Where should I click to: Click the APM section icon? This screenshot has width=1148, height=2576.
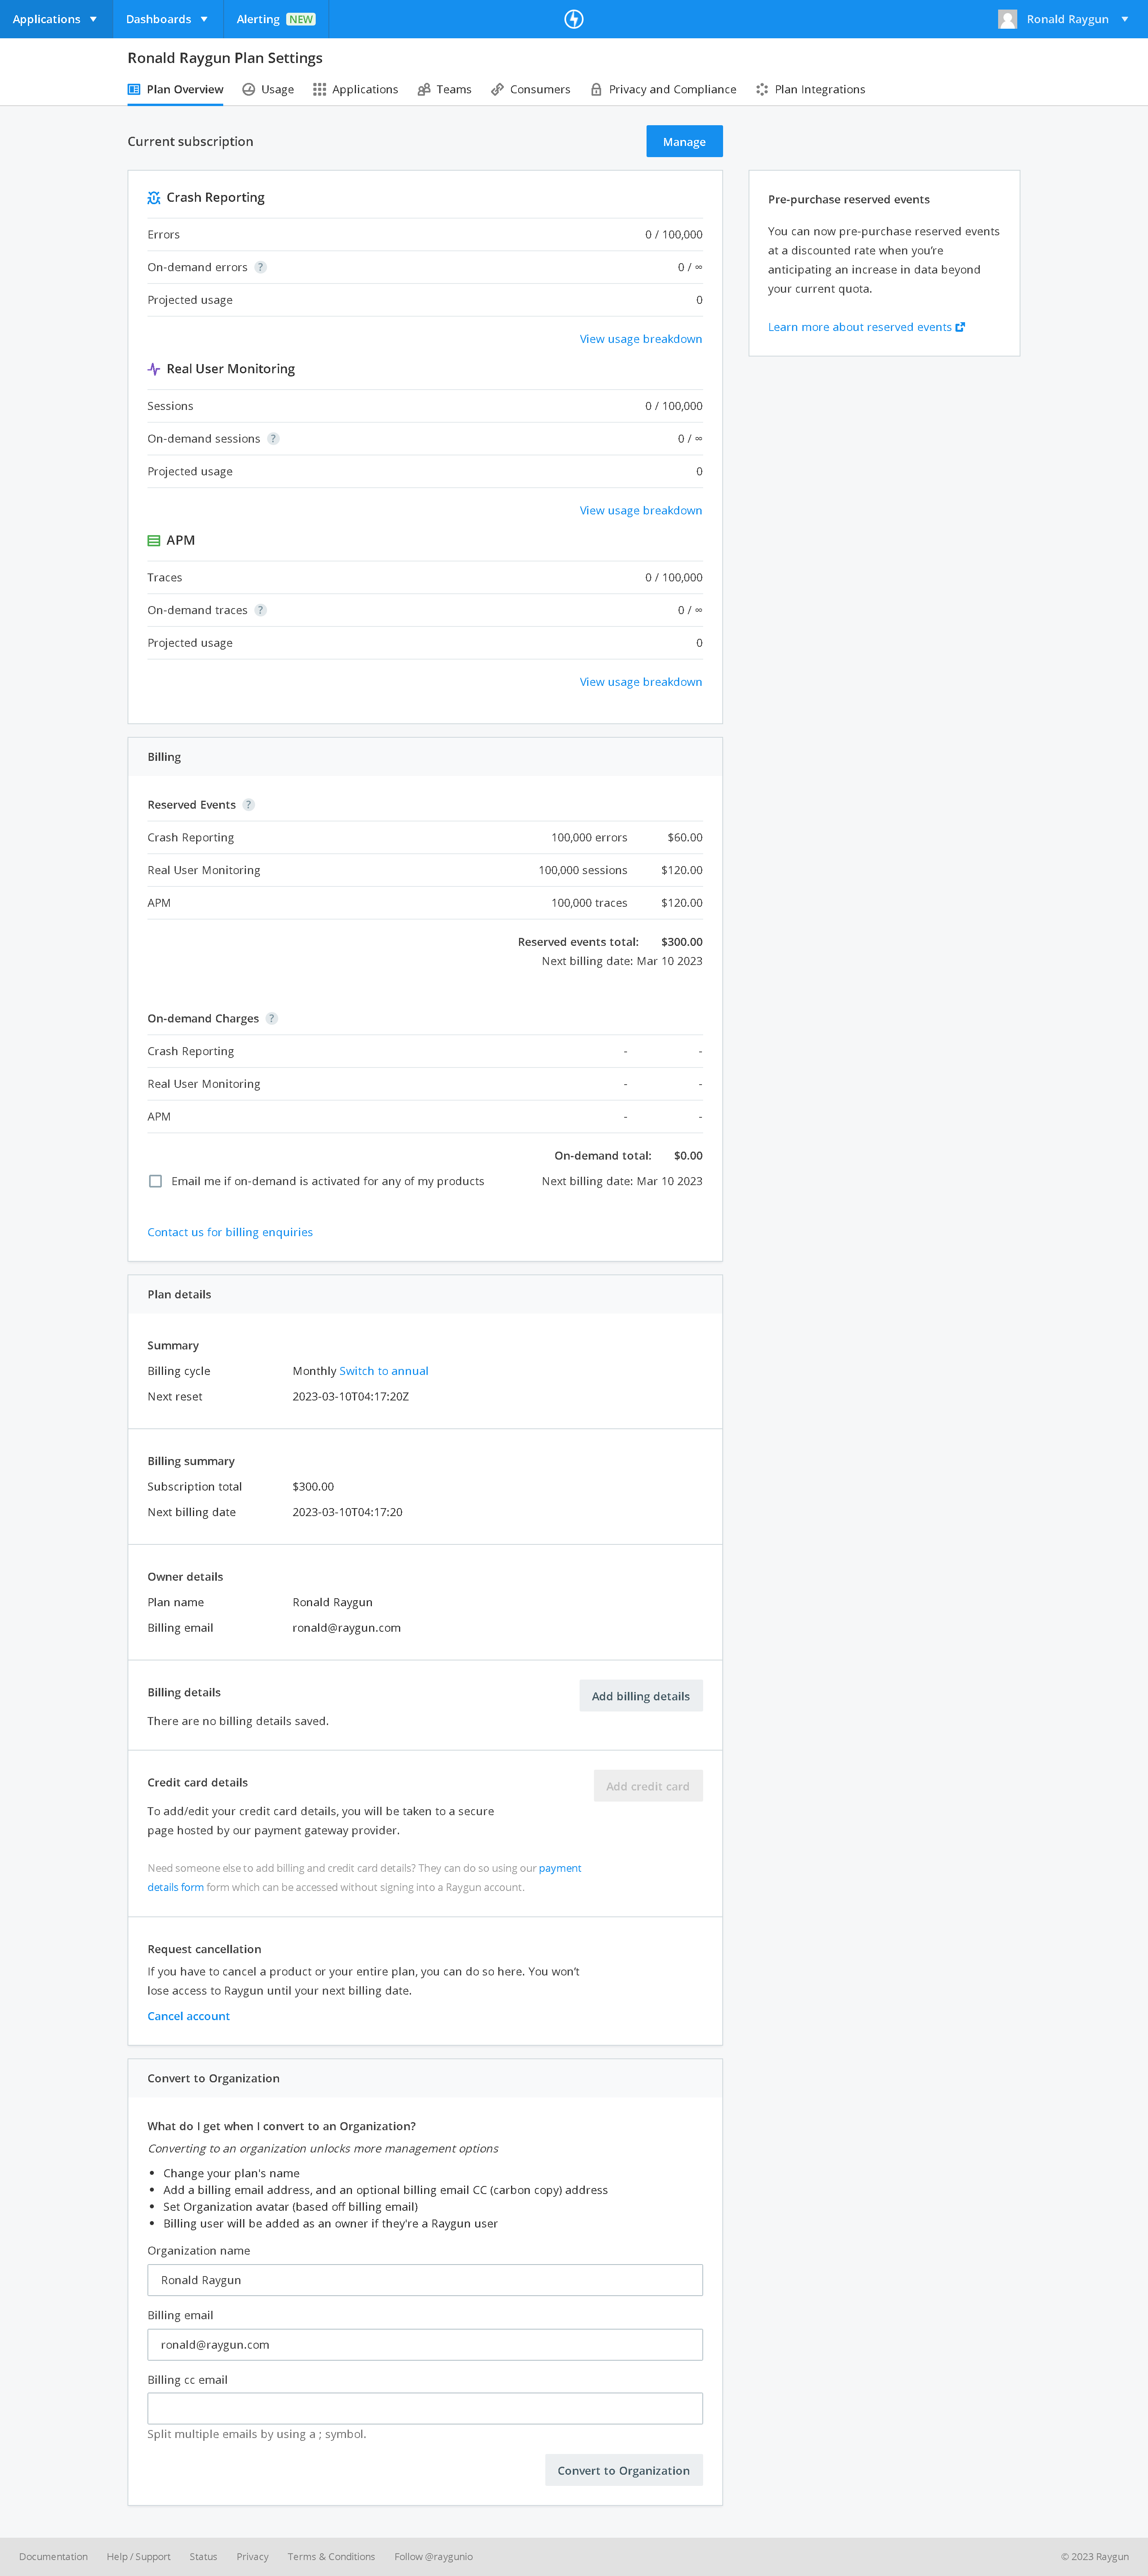click(154, 541)
